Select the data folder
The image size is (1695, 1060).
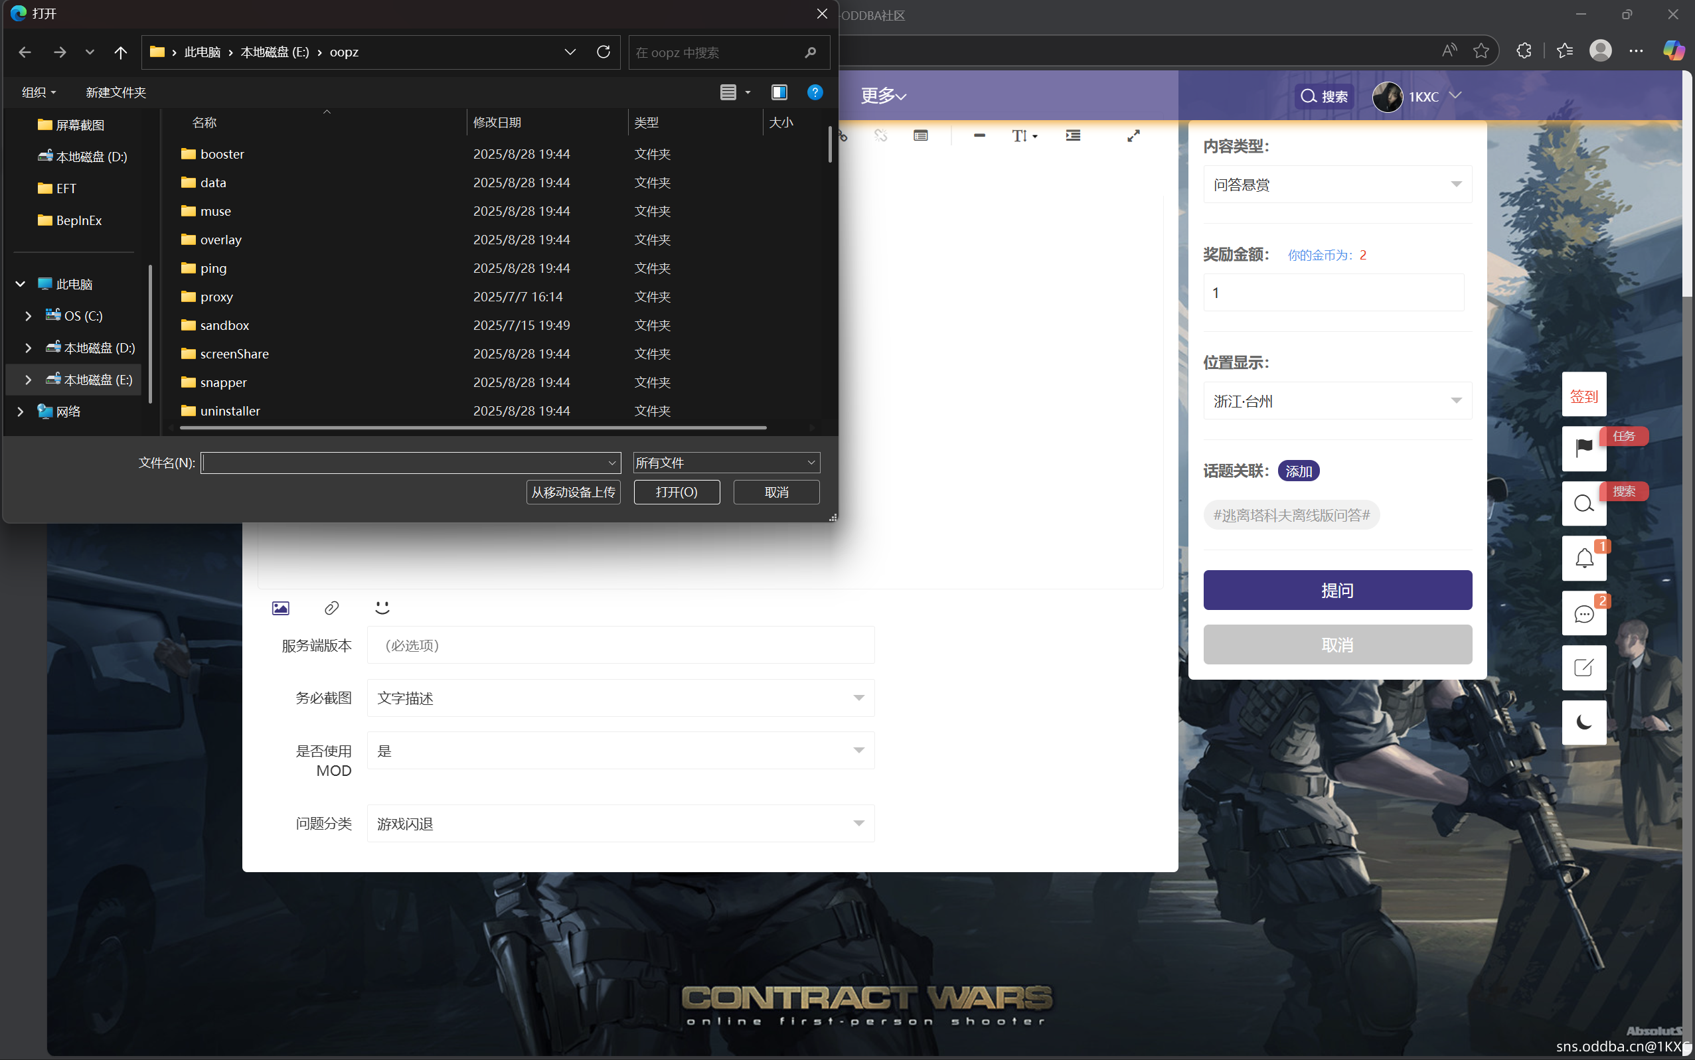(x=213, y=183)
